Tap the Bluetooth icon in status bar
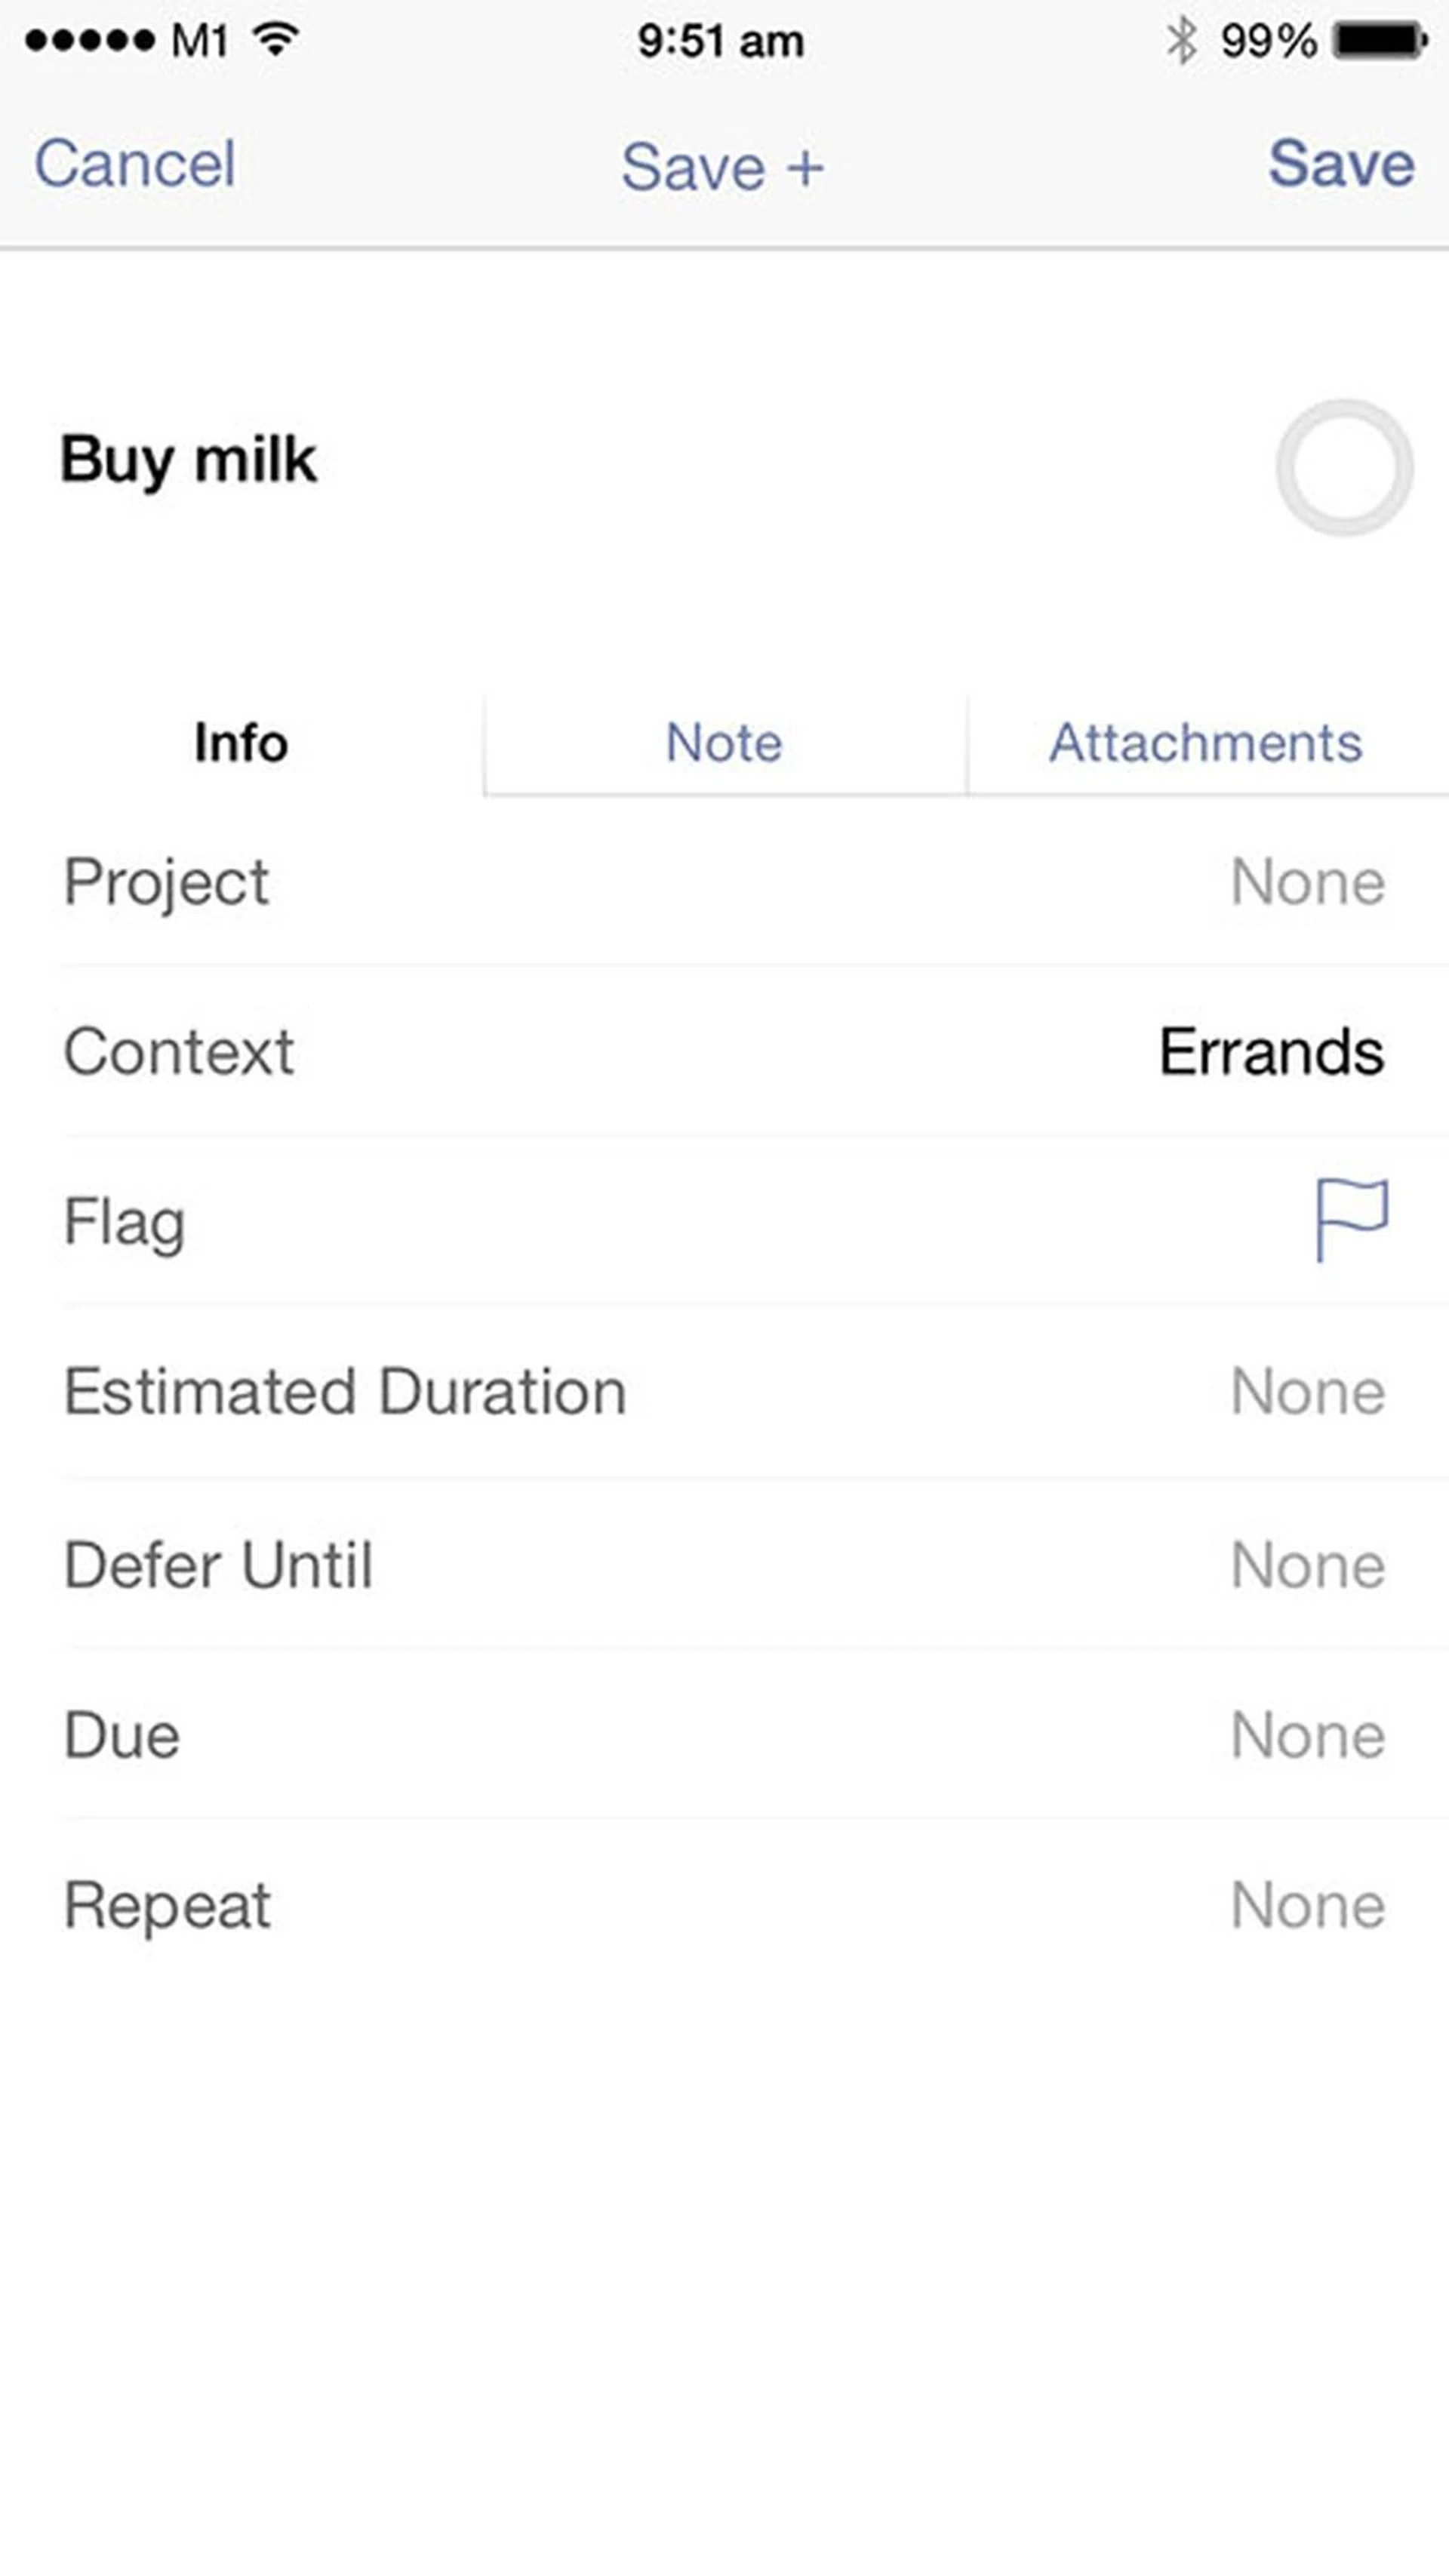This screenshot has width=1449, height=2576. [1181, 41]
